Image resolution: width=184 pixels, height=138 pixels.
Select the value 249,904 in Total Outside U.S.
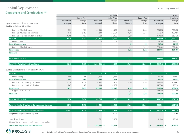160,59
